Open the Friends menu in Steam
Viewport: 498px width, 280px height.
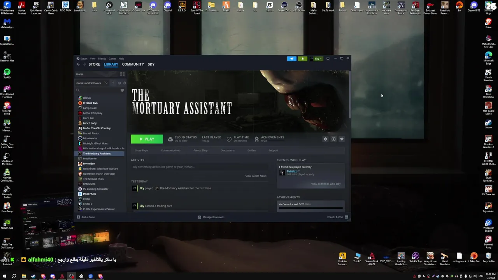tap(102, 59)
